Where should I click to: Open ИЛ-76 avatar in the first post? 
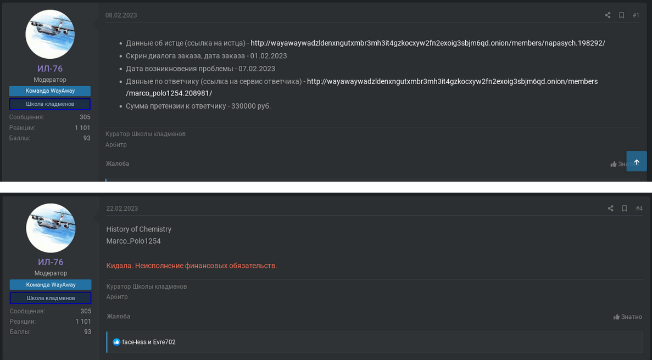pos(50,34)
